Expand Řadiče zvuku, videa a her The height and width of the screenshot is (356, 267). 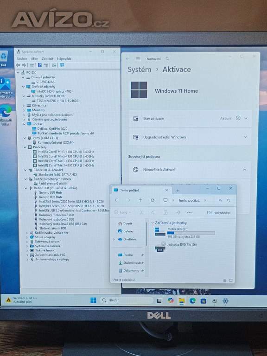[27, 233]
